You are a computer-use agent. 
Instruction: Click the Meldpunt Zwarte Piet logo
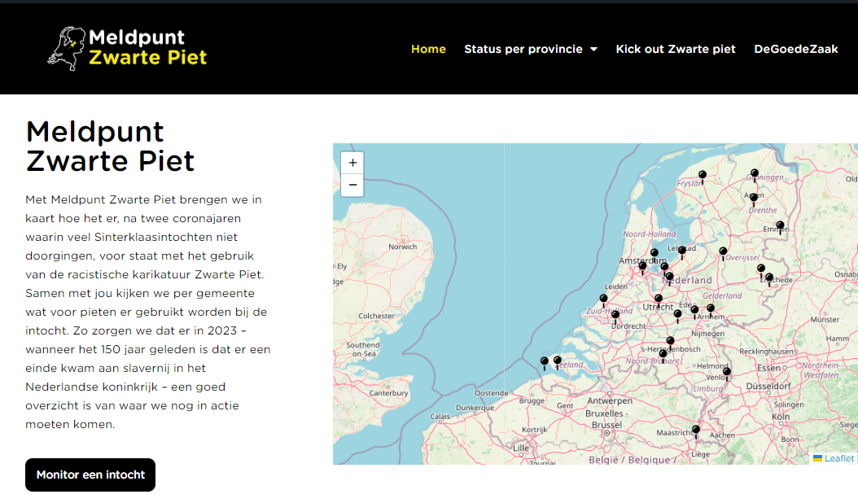click(128, 48)
